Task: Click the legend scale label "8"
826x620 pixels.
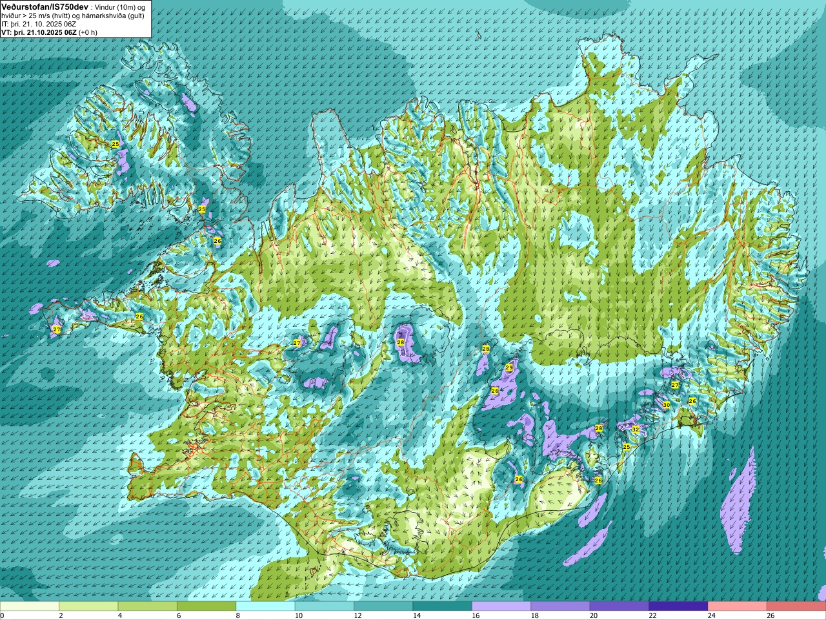Action: (237, 615)
